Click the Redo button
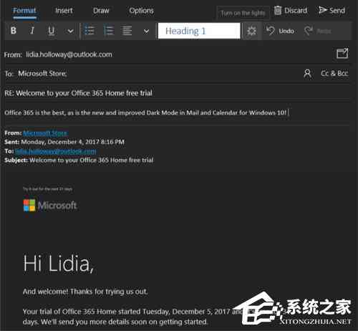Image resolution: width=358 pixels, height=331 pixels. tap(318, 31)
